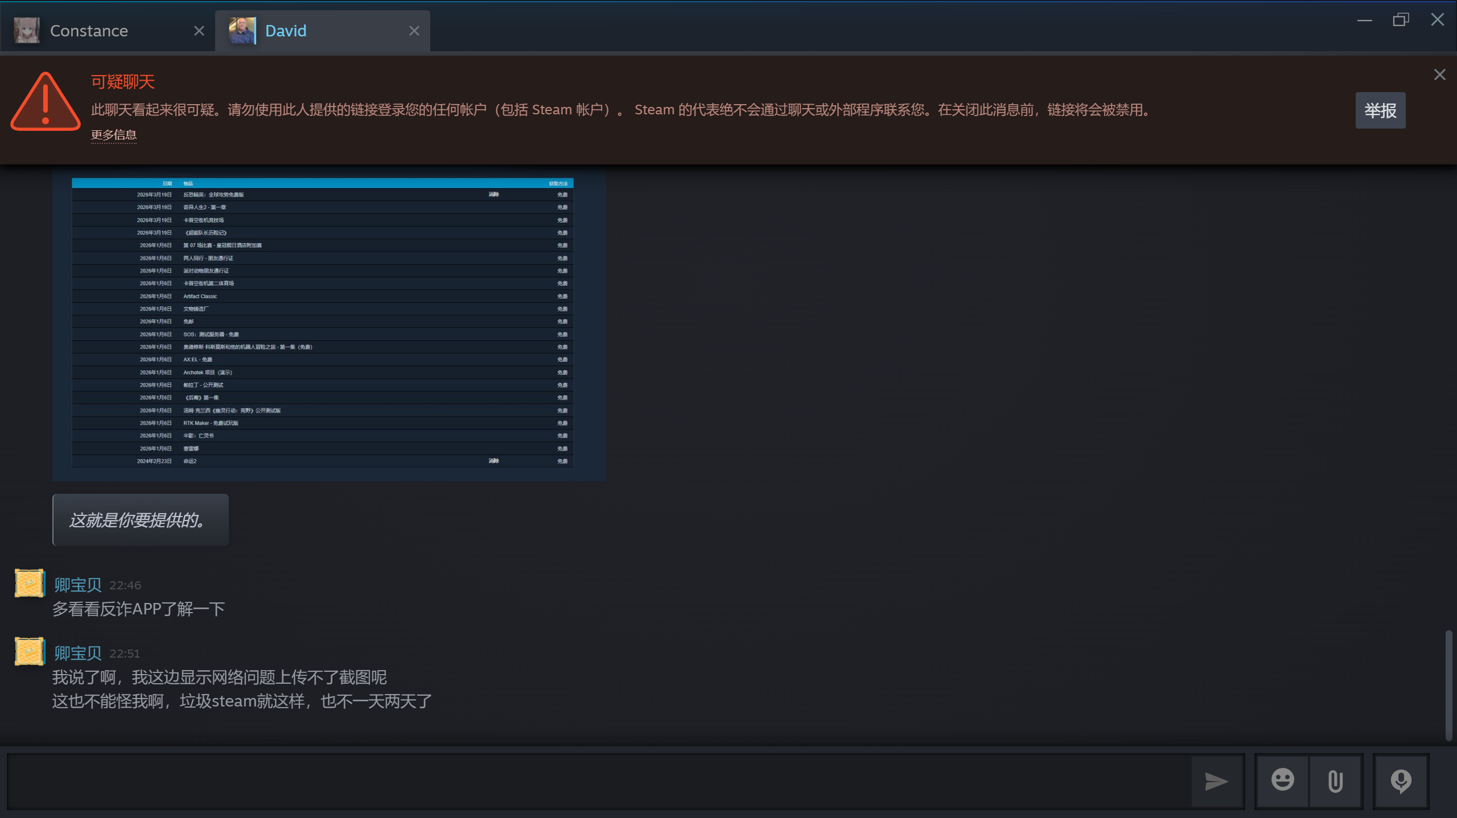
Task: Click the message text input field
Action: tap(598, 782)
